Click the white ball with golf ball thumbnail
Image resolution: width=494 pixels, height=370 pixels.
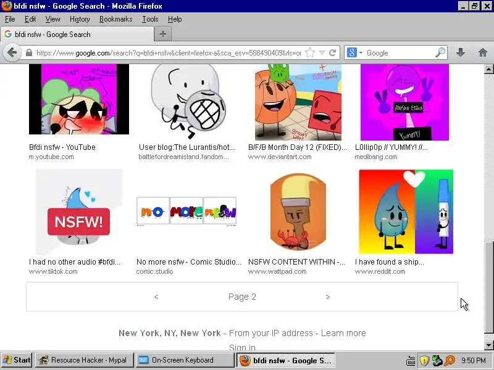pos(188,101)
